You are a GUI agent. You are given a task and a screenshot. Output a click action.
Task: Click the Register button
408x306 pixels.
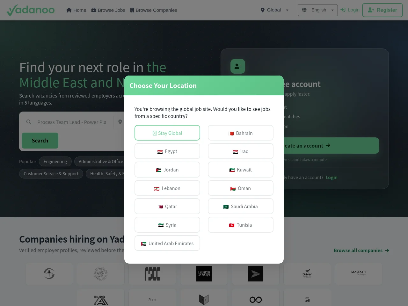coord(382,10)
